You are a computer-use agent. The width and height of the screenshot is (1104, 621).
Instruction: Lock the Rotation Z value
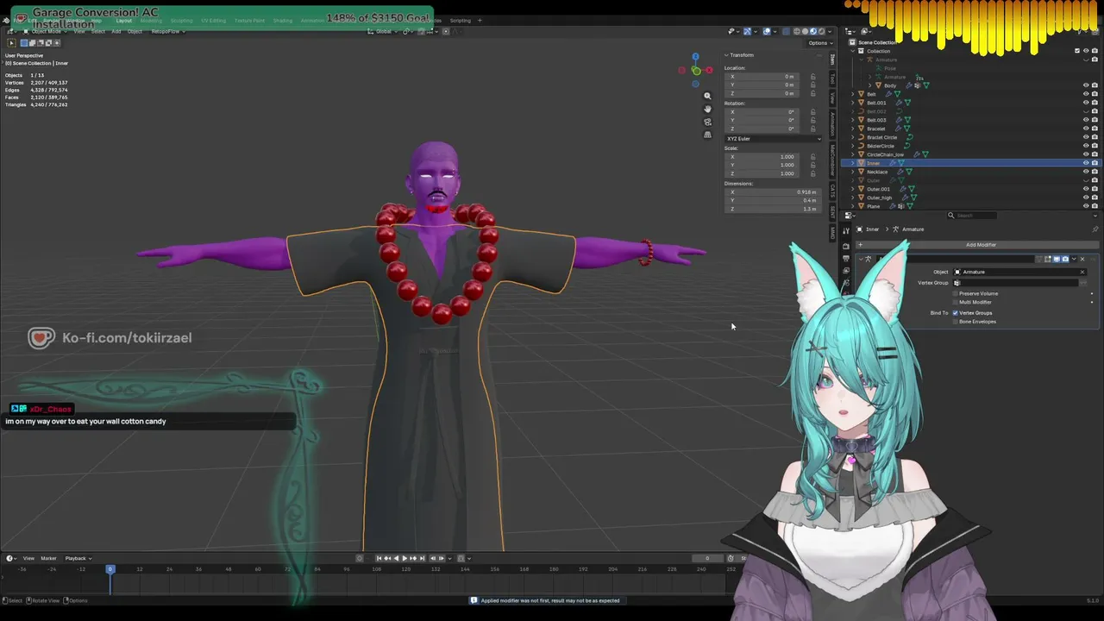(x=812, y=129)
